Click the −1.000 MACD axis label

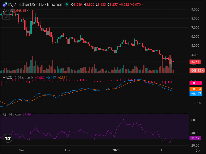196,103
